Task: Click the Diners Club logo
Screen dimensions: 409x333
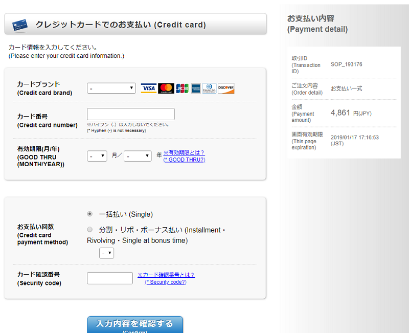Action: [x=209, y=88]
